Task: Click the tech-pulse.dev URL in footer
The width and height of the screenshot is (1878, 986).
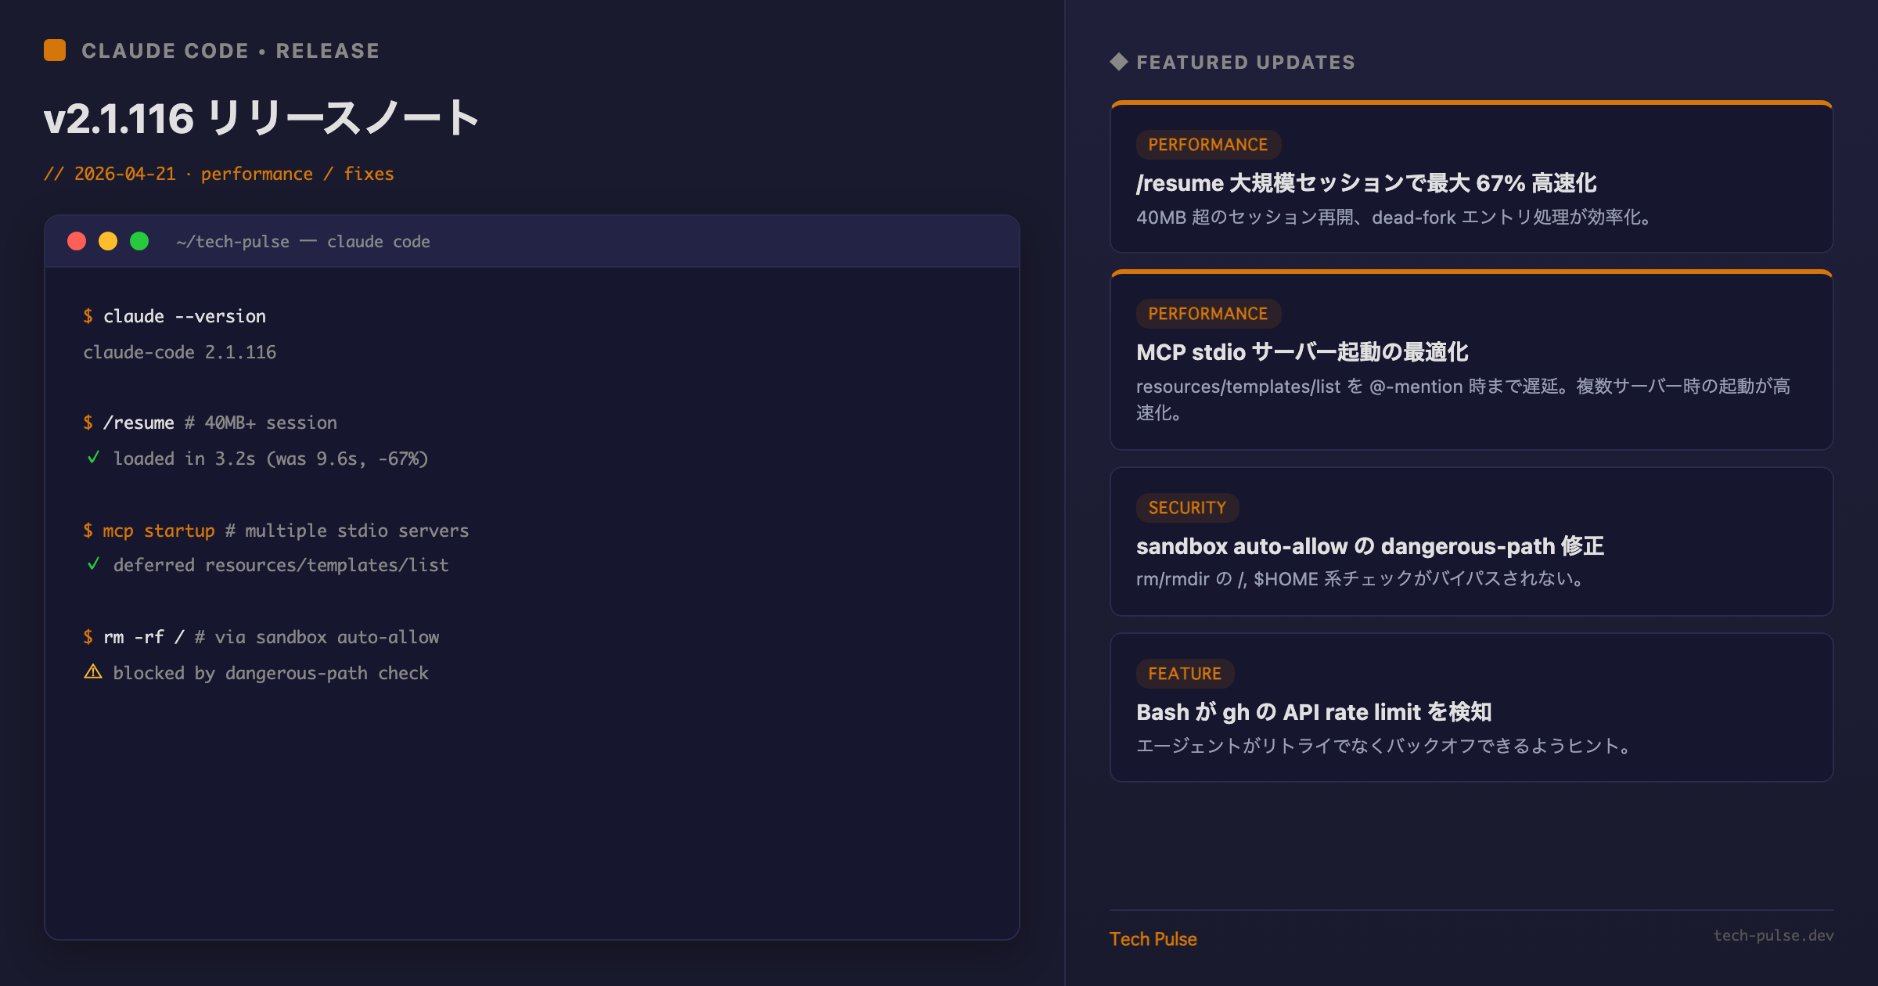Action: 1773,935
